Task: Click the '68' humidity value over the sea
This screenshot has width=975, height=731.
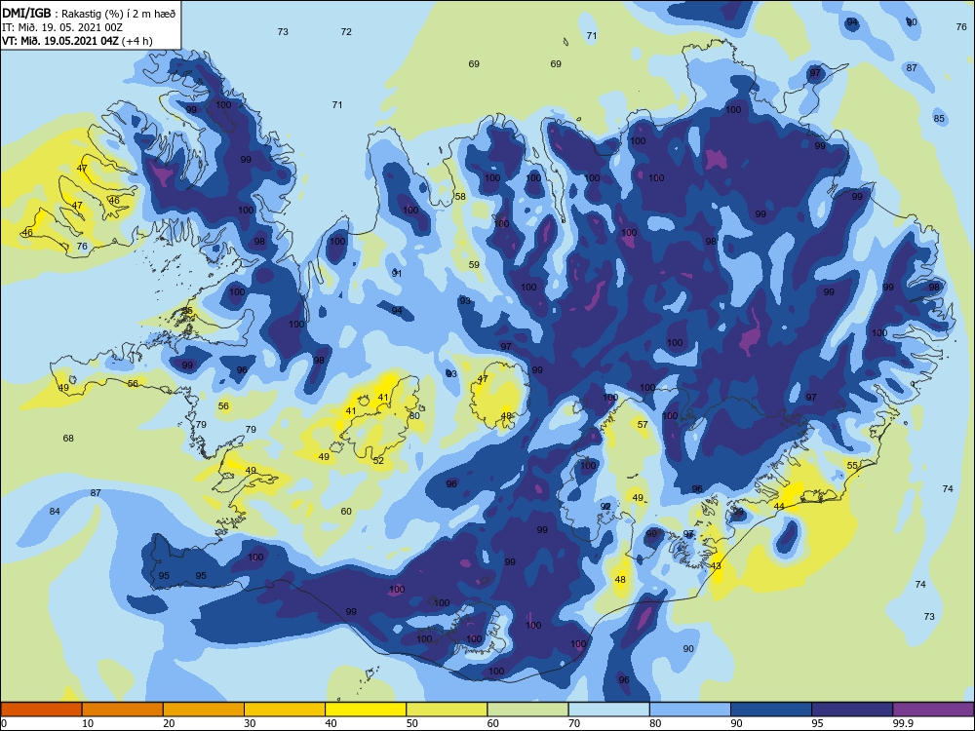Action: pos(68,439)
